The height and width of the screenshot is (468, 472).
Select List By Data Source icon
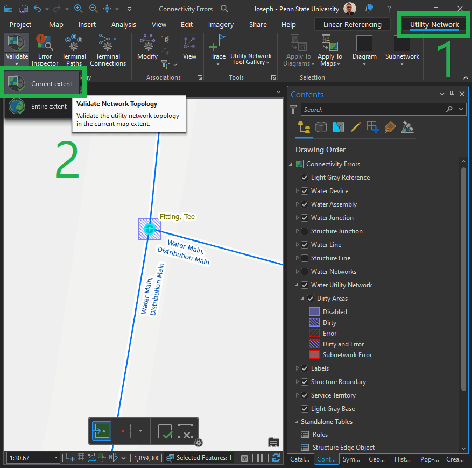pos(321,127)
